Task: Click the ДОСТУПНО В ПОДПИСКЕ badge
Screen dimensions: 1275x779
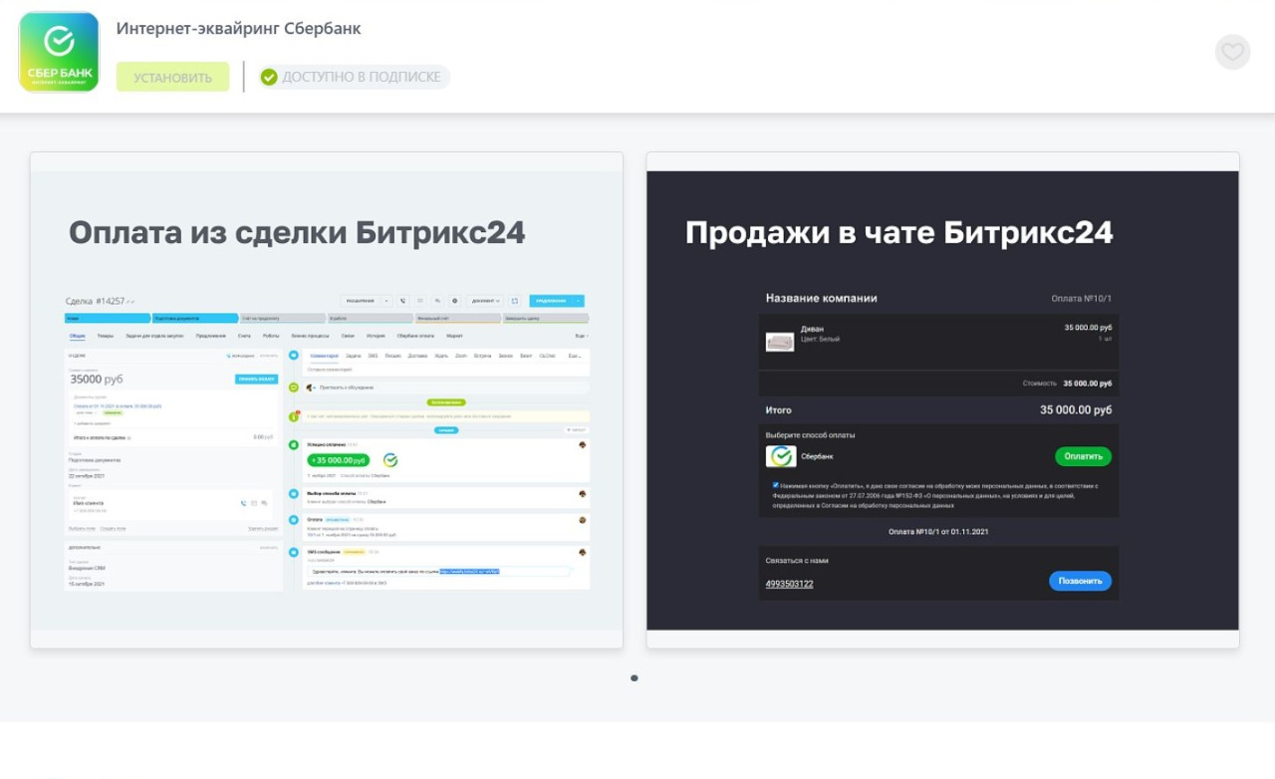Action: (x=353, y=77)
